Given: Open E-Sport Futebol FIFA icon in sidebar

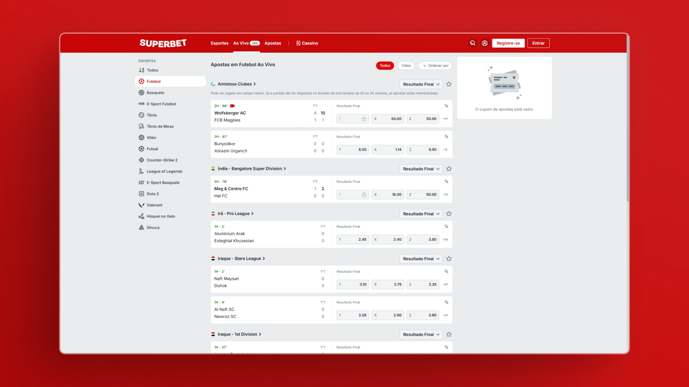Looking at the screenshot, I should coord(141,104).
